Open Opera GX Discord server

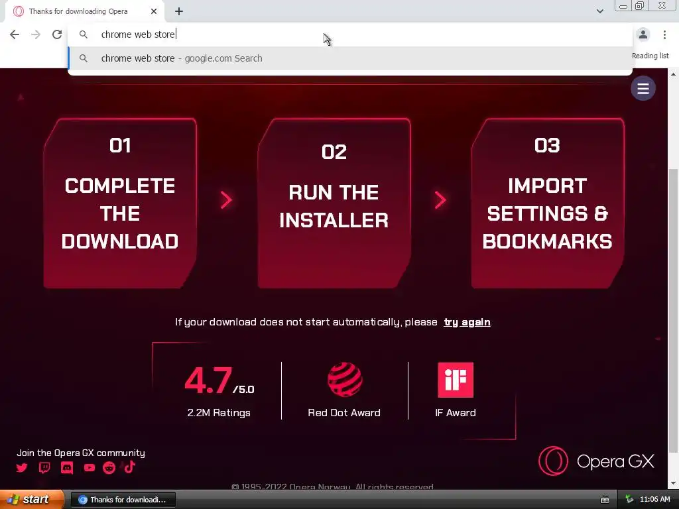(x=67, y=467)
